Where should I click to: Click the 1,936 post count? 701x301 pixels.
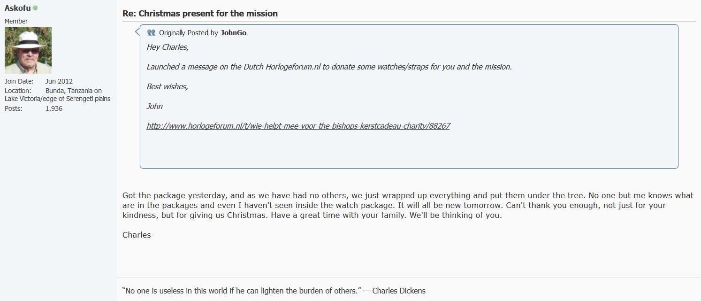click(x=54, y=108)
